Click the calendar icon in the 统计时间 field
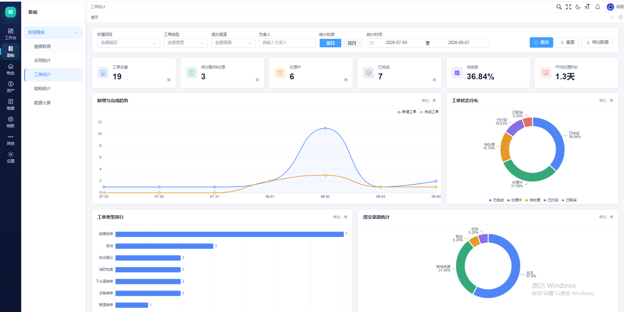Screen dimensions: 624x312 372,43
